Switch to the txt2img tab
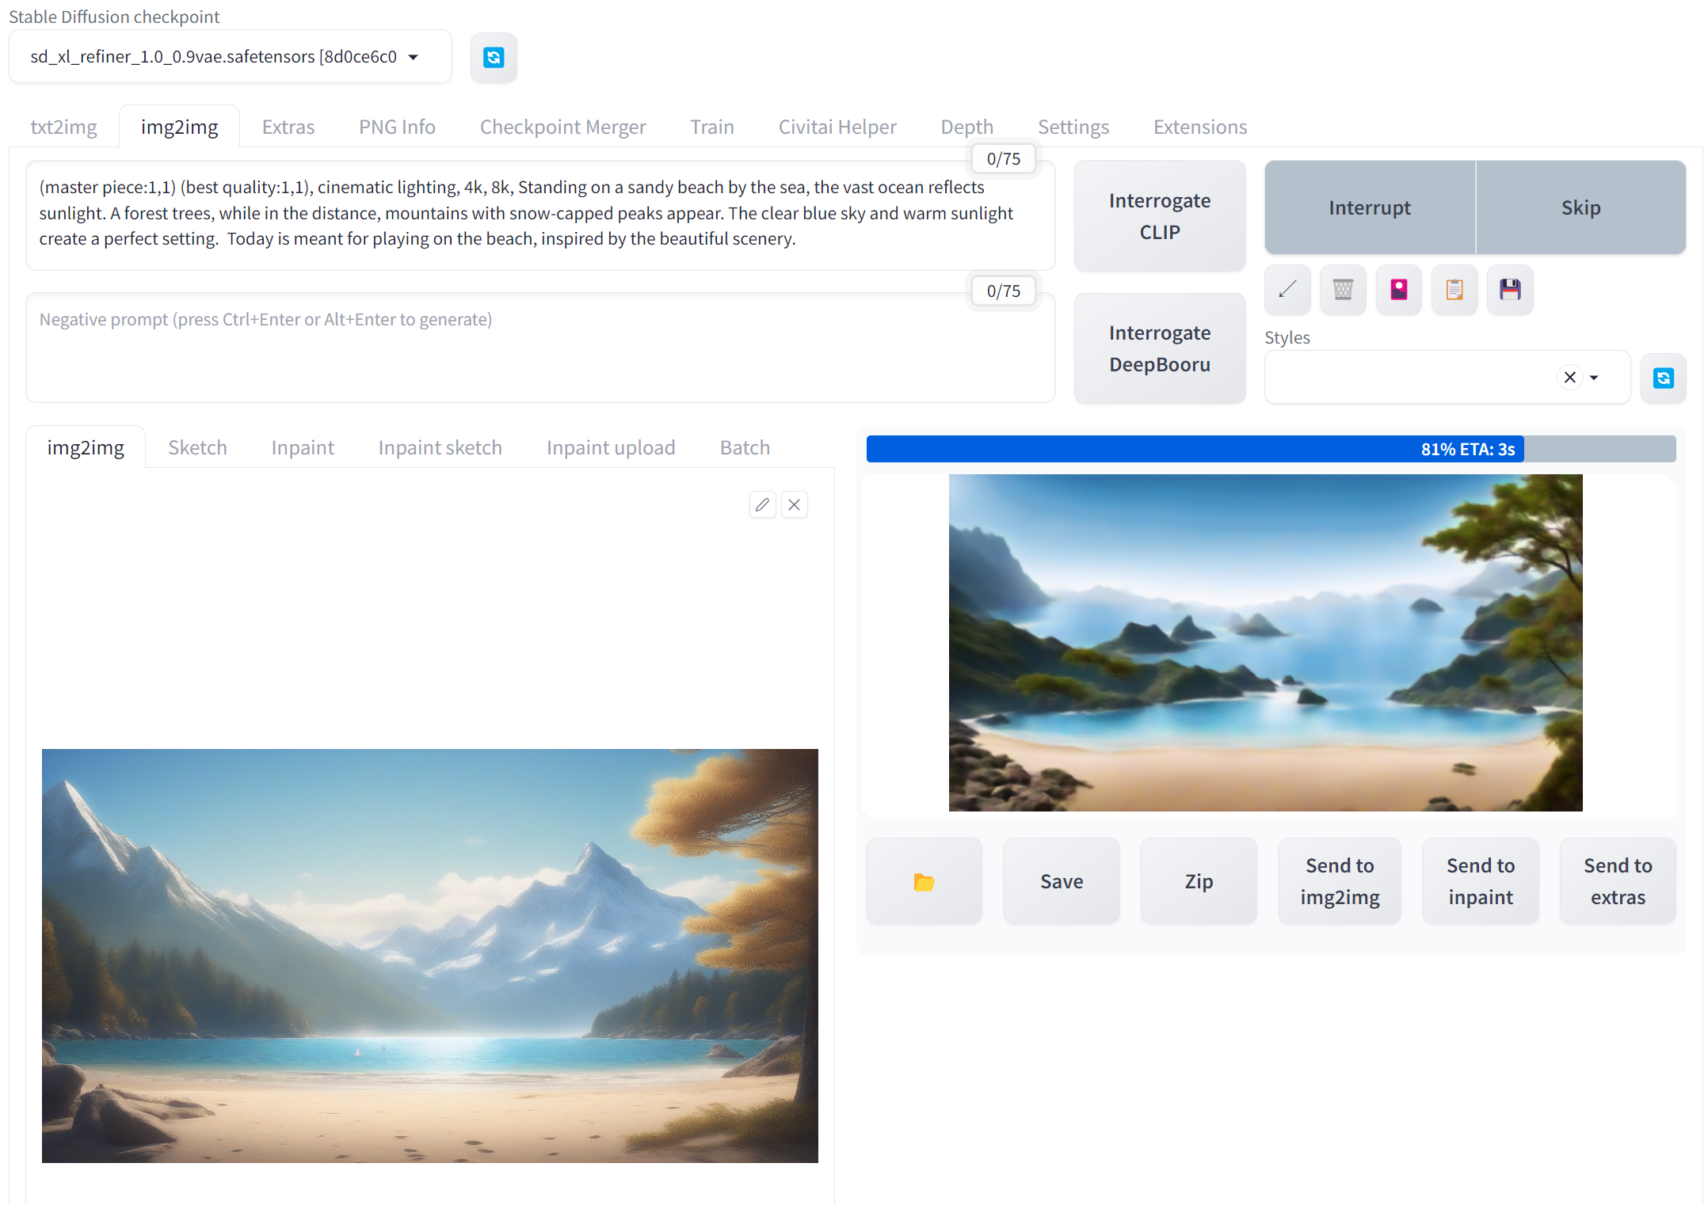 click(x=63, y=127)
